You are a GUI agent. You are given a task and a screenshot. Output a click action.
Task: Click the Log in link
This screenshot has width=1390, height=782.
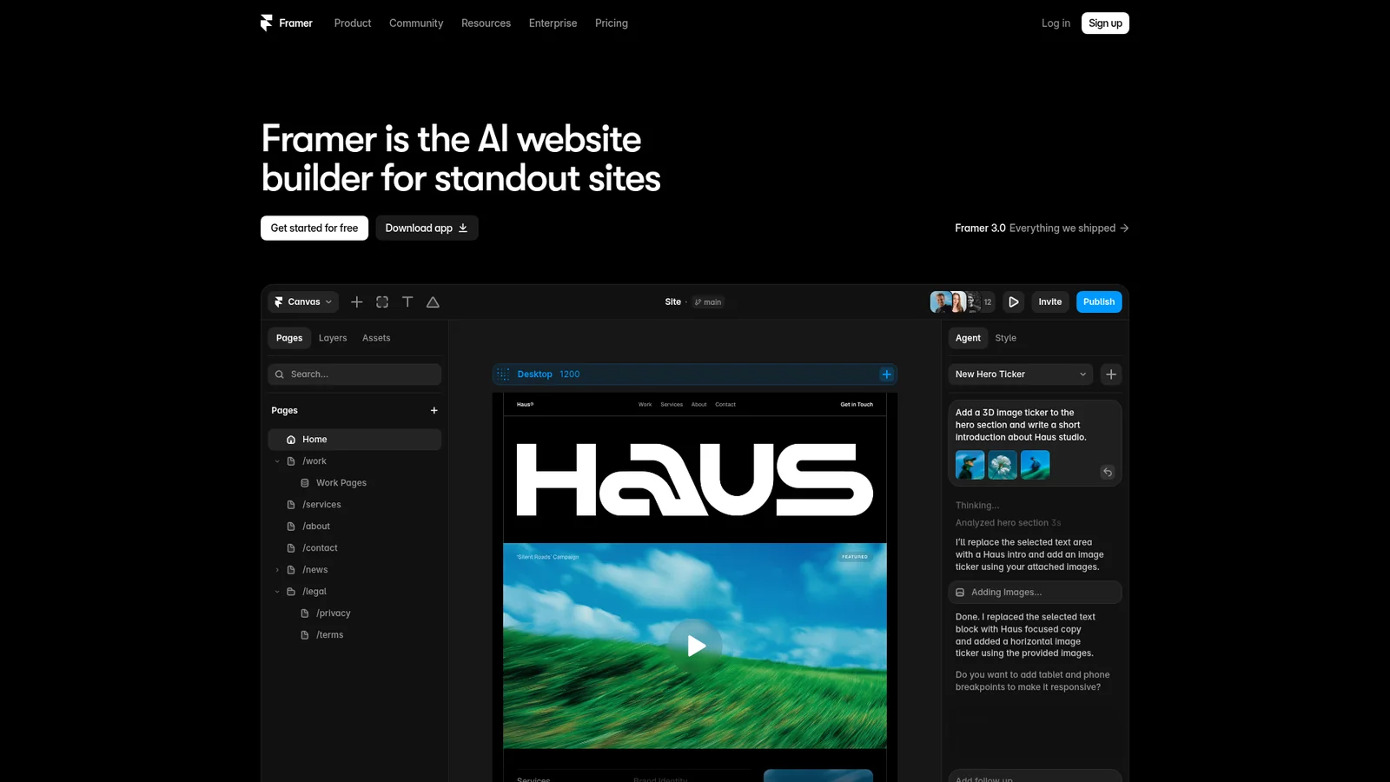[x=1056, y=23]
